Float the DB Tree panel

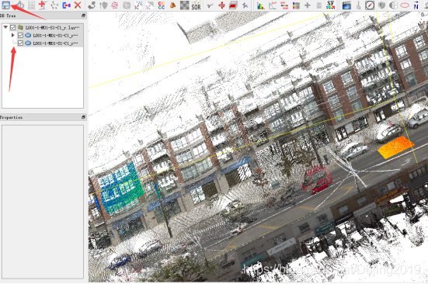click(84, 16)
